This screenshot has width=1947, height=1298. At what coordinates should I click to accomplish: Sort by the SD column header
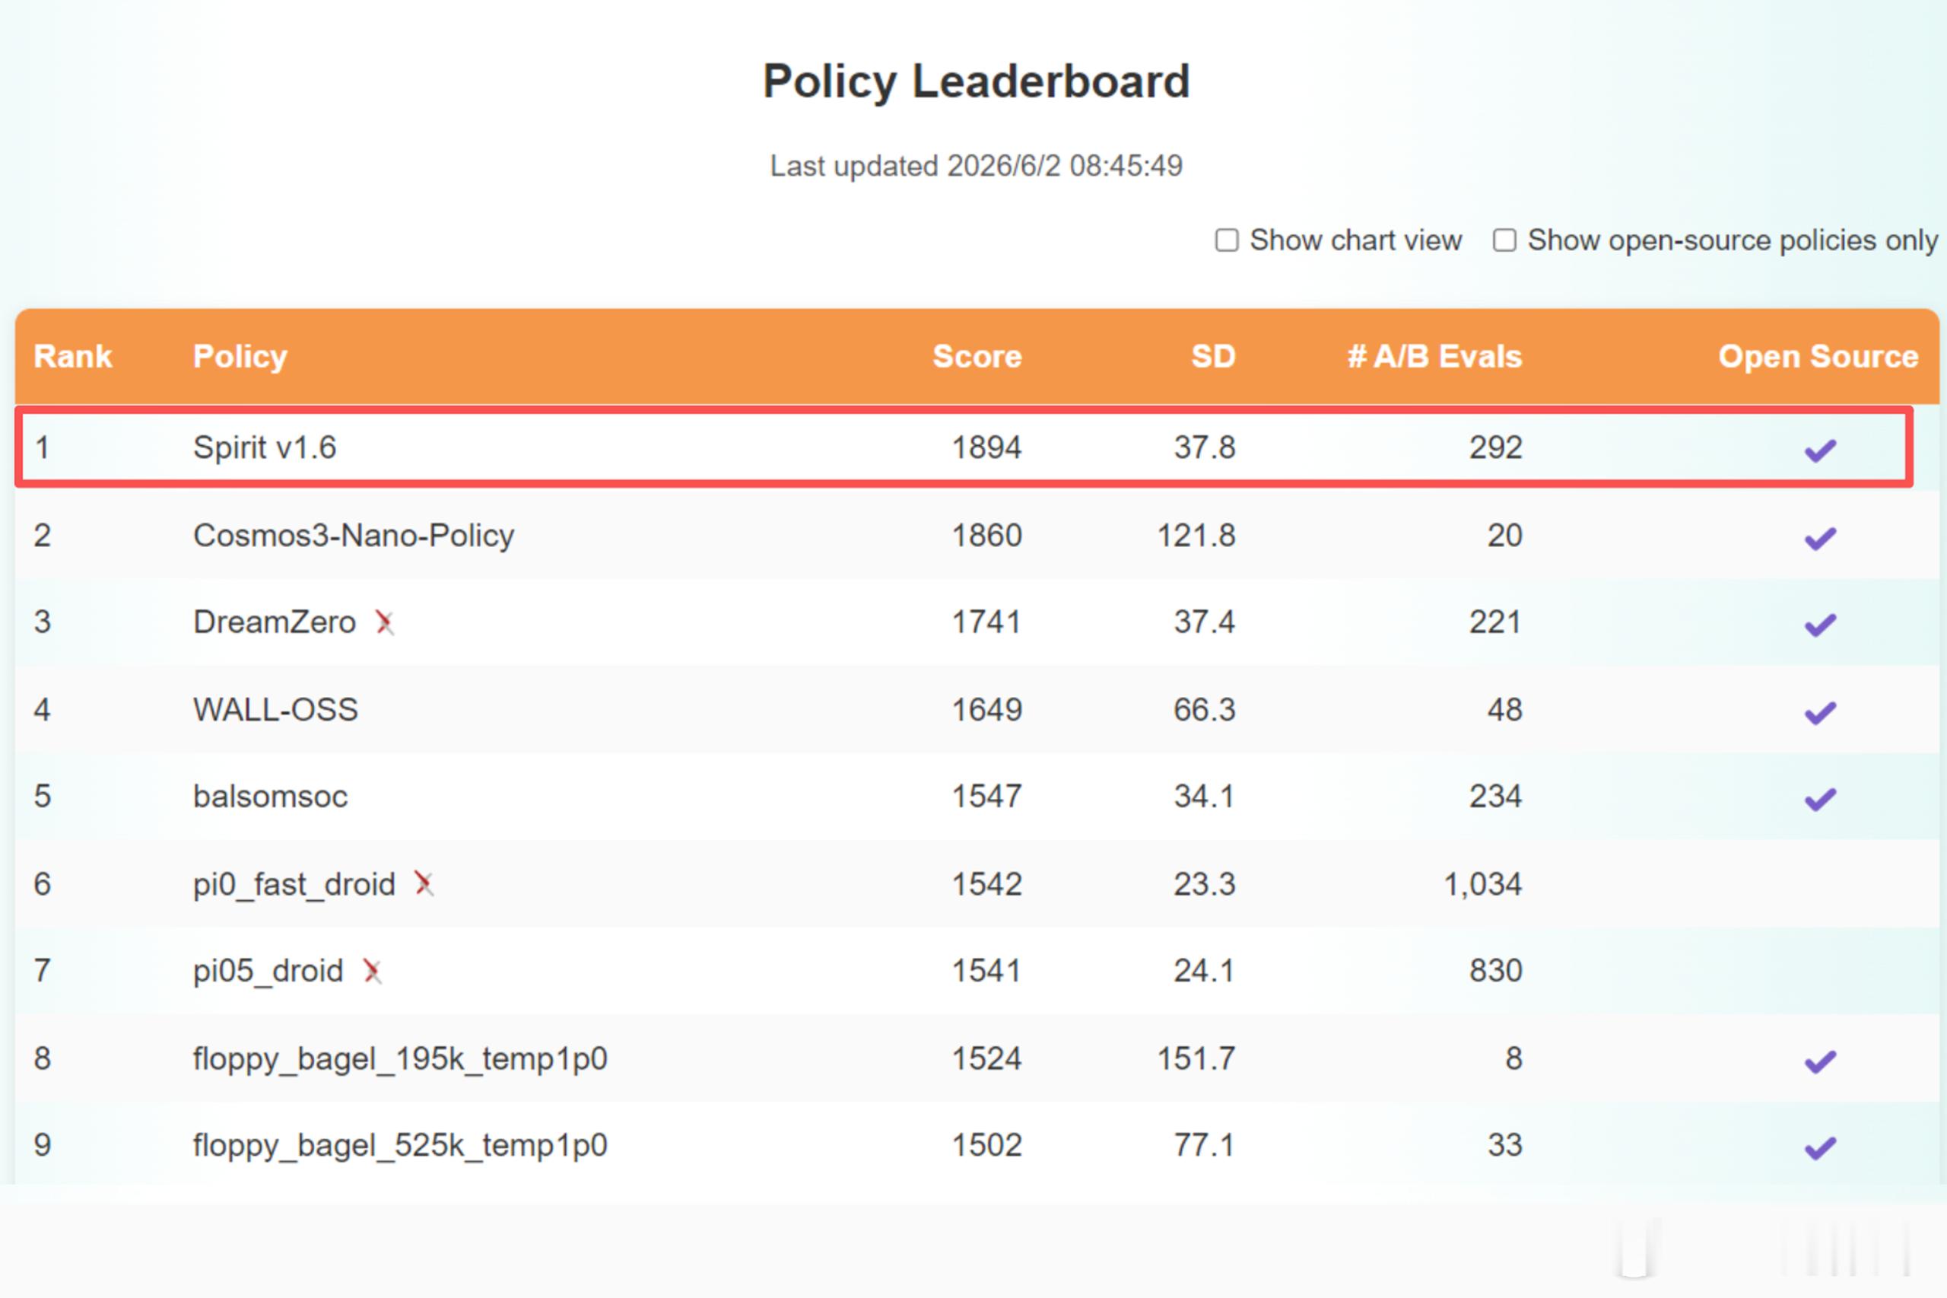coord(1213,356)
